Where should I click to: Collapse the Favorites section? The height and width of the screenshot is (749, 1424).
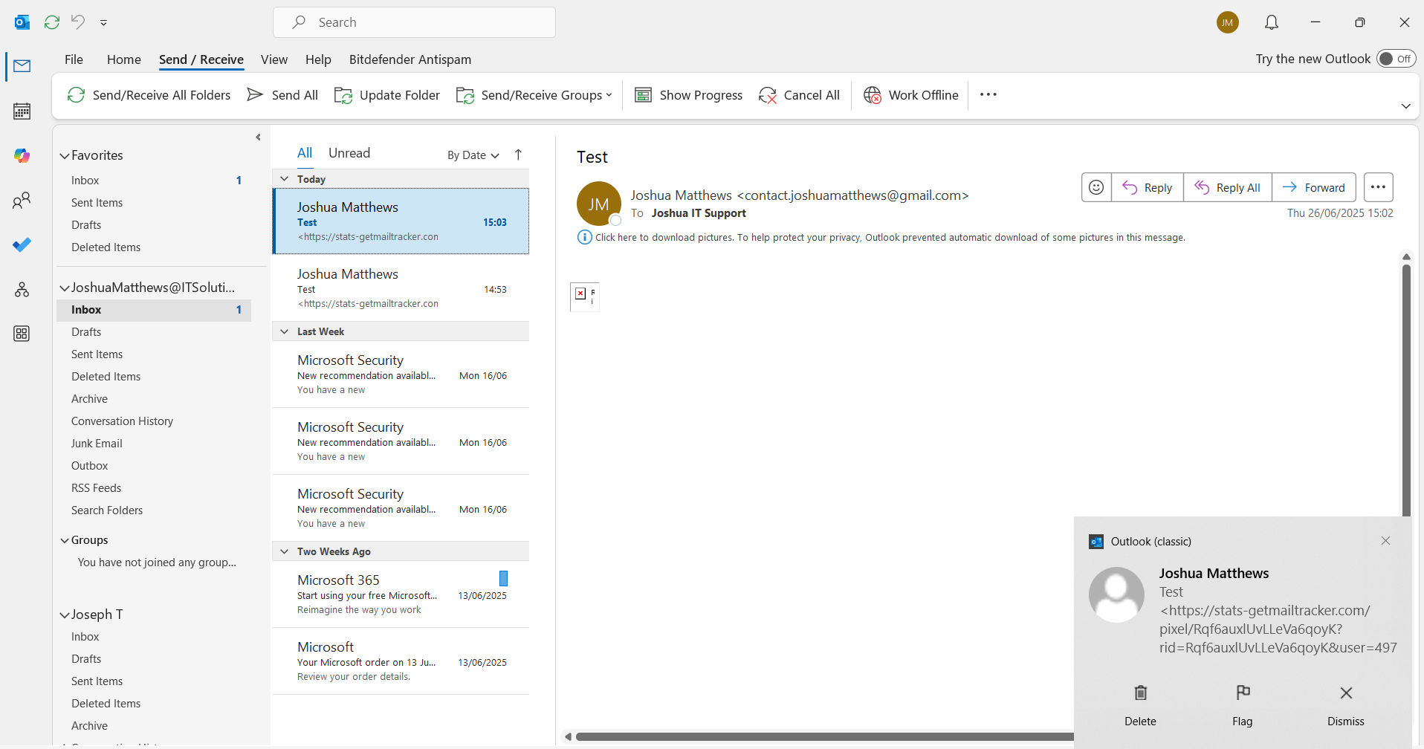click(x=65, y=156)
